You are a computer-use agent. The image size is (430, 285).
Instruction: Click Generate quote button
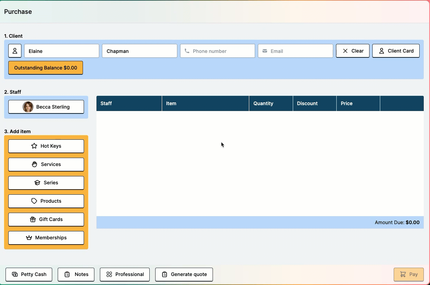point(184,274)
